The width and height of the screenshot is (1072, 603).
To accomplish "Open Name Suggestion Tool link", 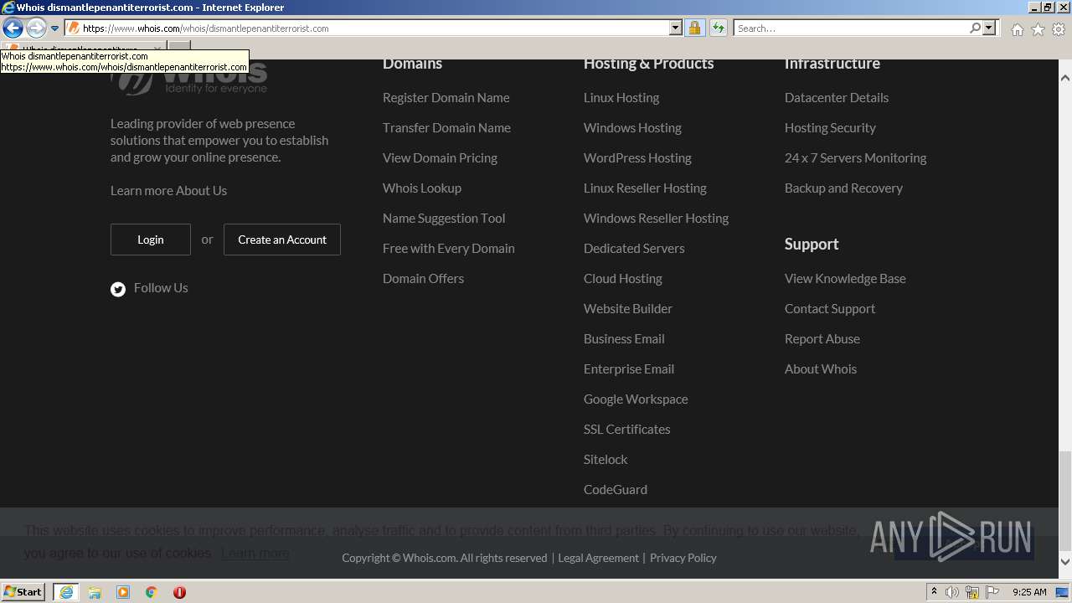I will point(444,219).
